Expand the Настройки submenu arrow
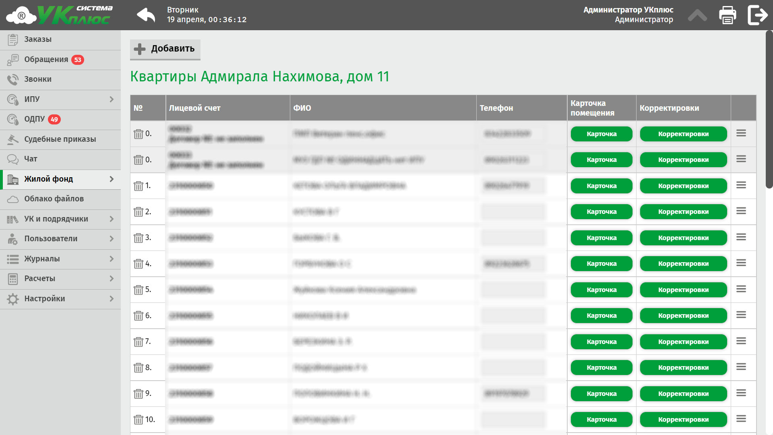The image size is (773, 435). [x=112, y=299]
